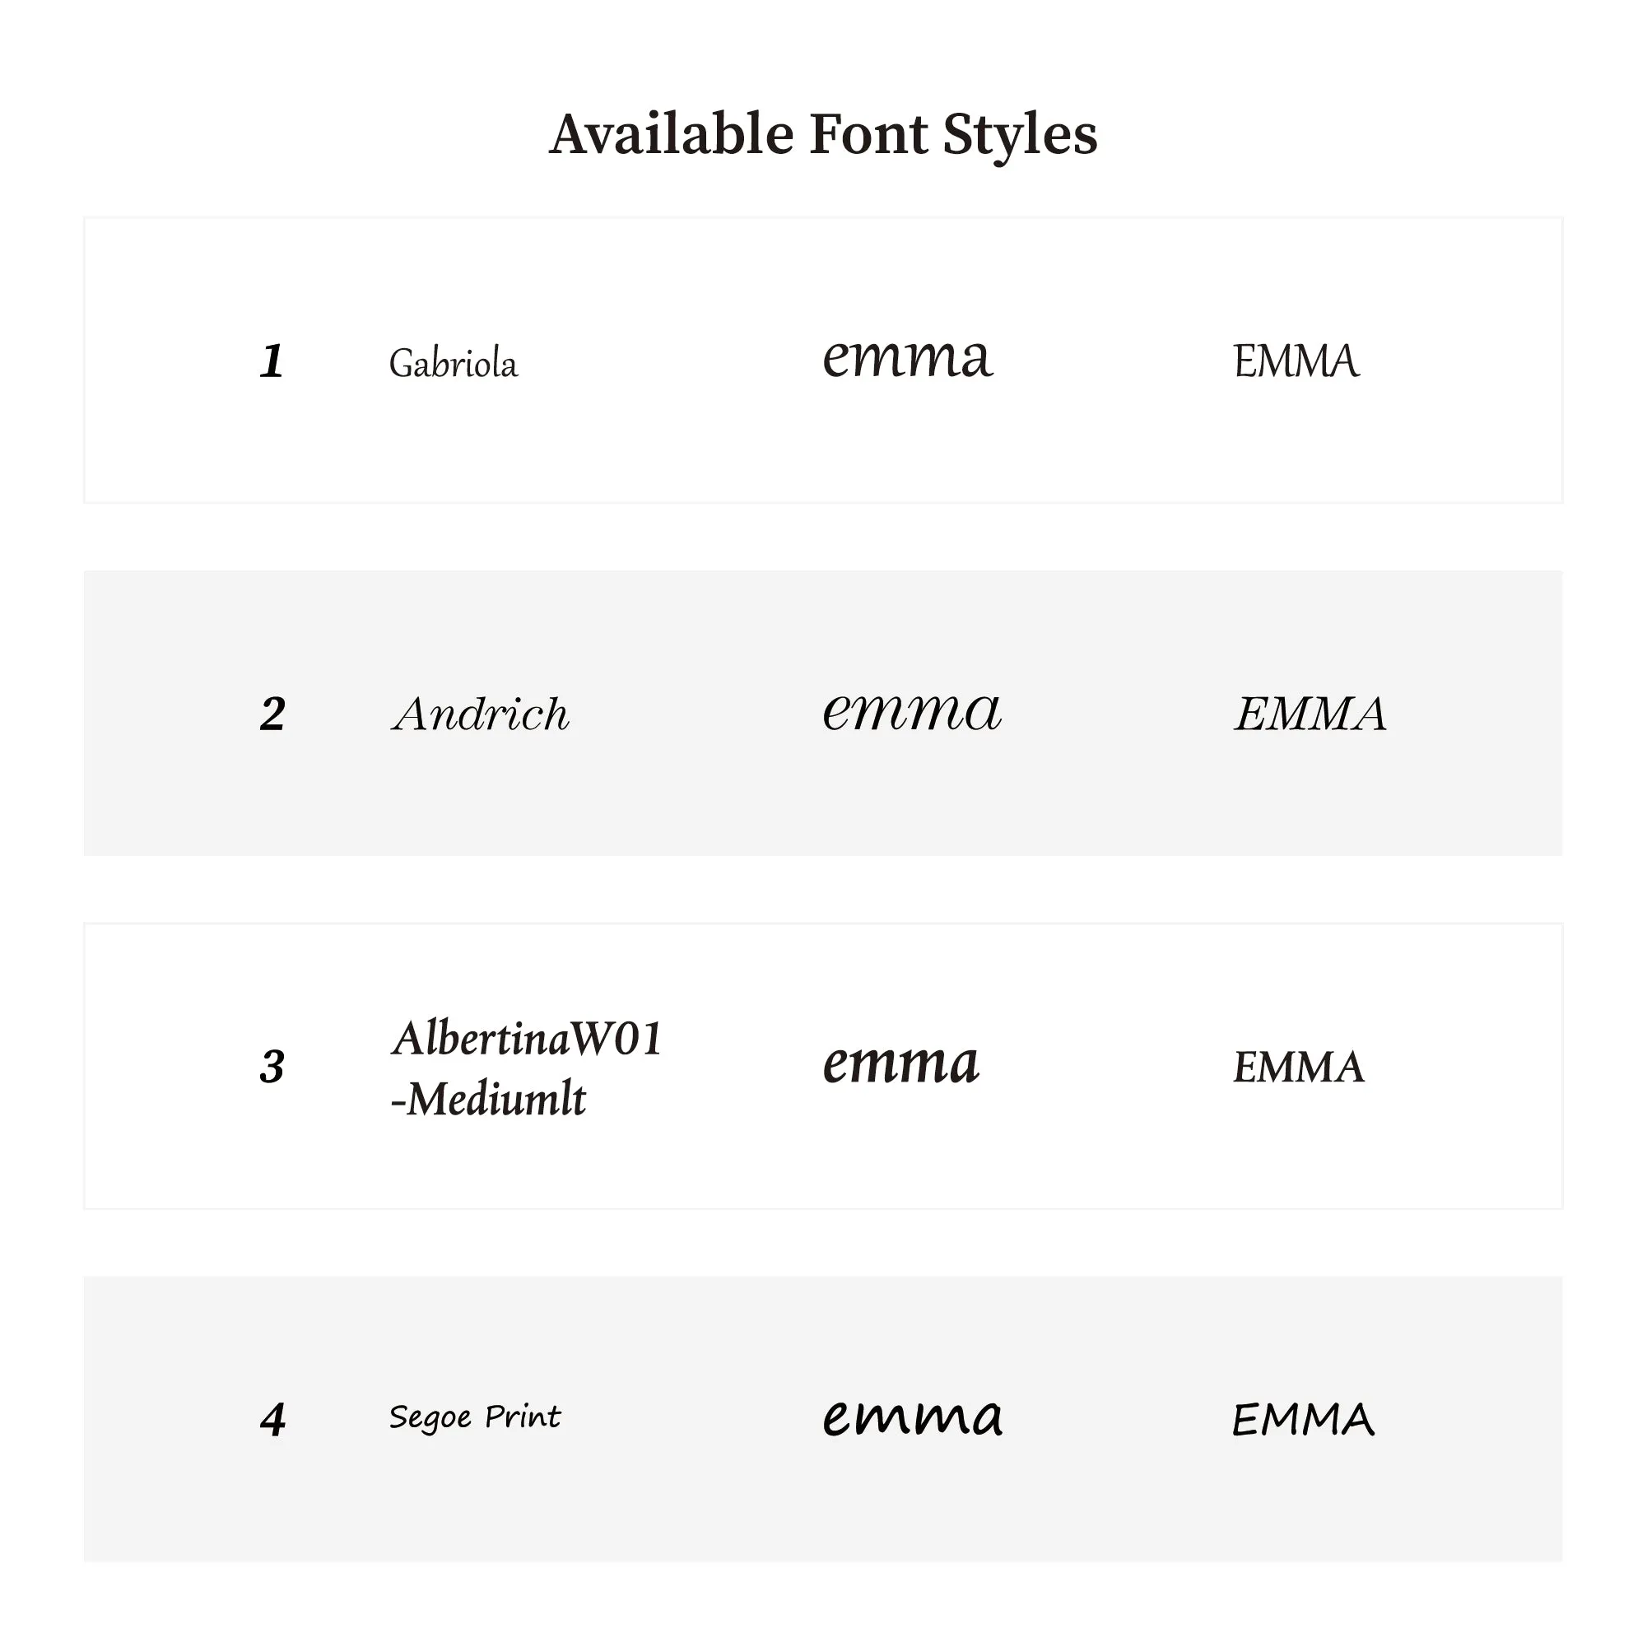1647x1647 pixels.
Task: Click the Available Font Styles heading
Action: click(x=823, y=135)
